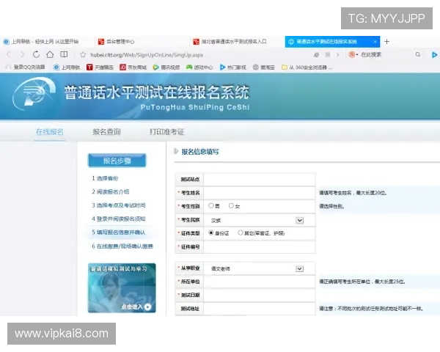Open the 报名查询 navigation tab
This screenshot has width=440, height=352.
click(x=106, y=132)
